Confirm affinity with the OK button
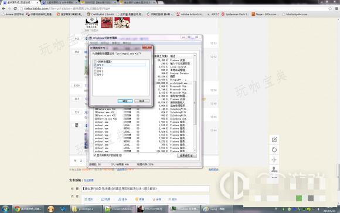The height and width of the screenshot is (213, 340). (125, 101)
